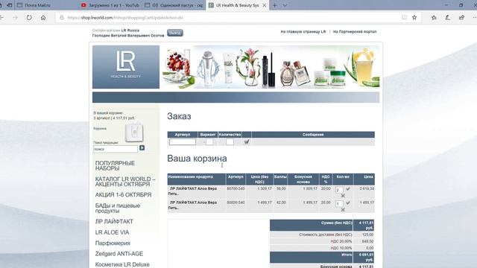Add page to favorites star icon

pos(414,18)
